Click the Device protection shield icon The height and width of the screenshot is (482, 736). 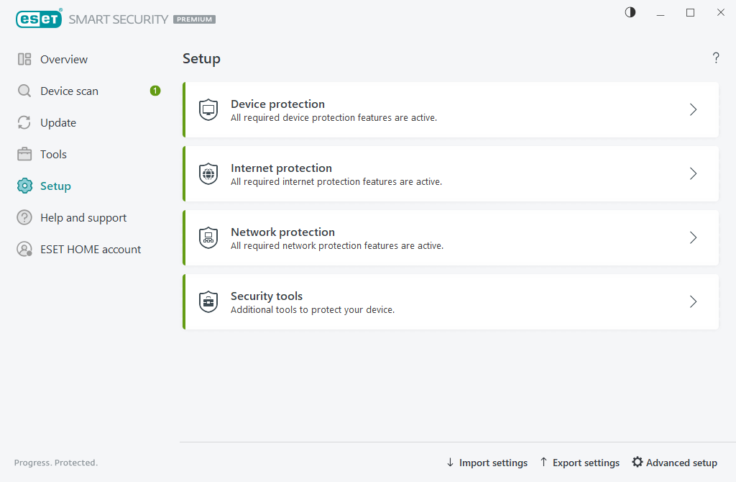click(208, 110)
